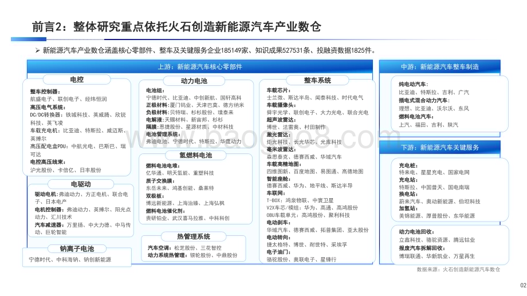Viewport: 527px width, 296px height.
Task: Select the 超声波雷达 subheading
Action: tap(281, 120)
